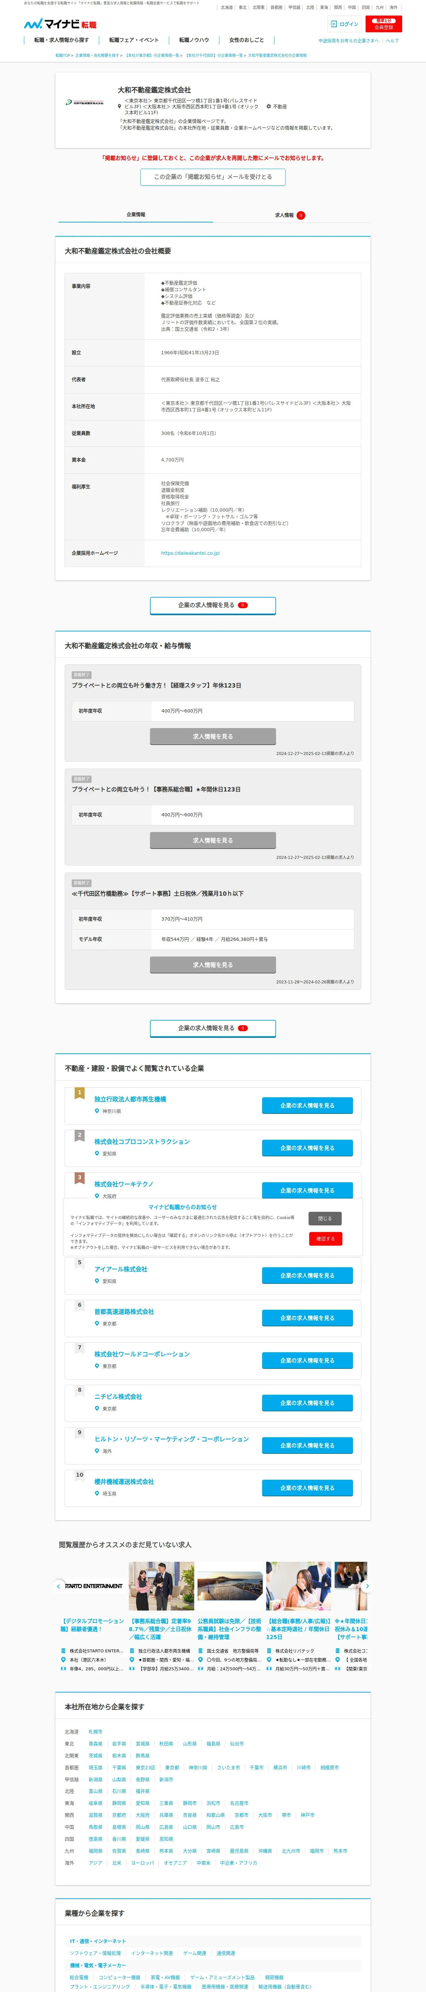Select ヨーロッパ in overseas location list
Image resolution: width=426 pixels, height=1992 pixels.
point(142,1863)
